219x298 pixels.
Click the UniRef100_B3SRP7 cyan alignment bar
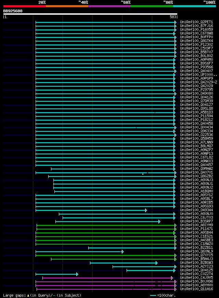tap(108, 221)
